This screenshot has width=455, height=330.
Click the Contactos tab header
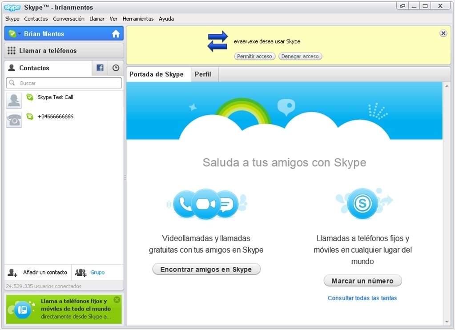pyautogui.click(x=48, y=68)
